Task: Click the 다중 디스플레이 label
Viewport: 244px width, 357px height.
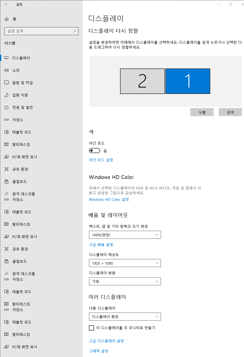Action: [x=102, y=308]
